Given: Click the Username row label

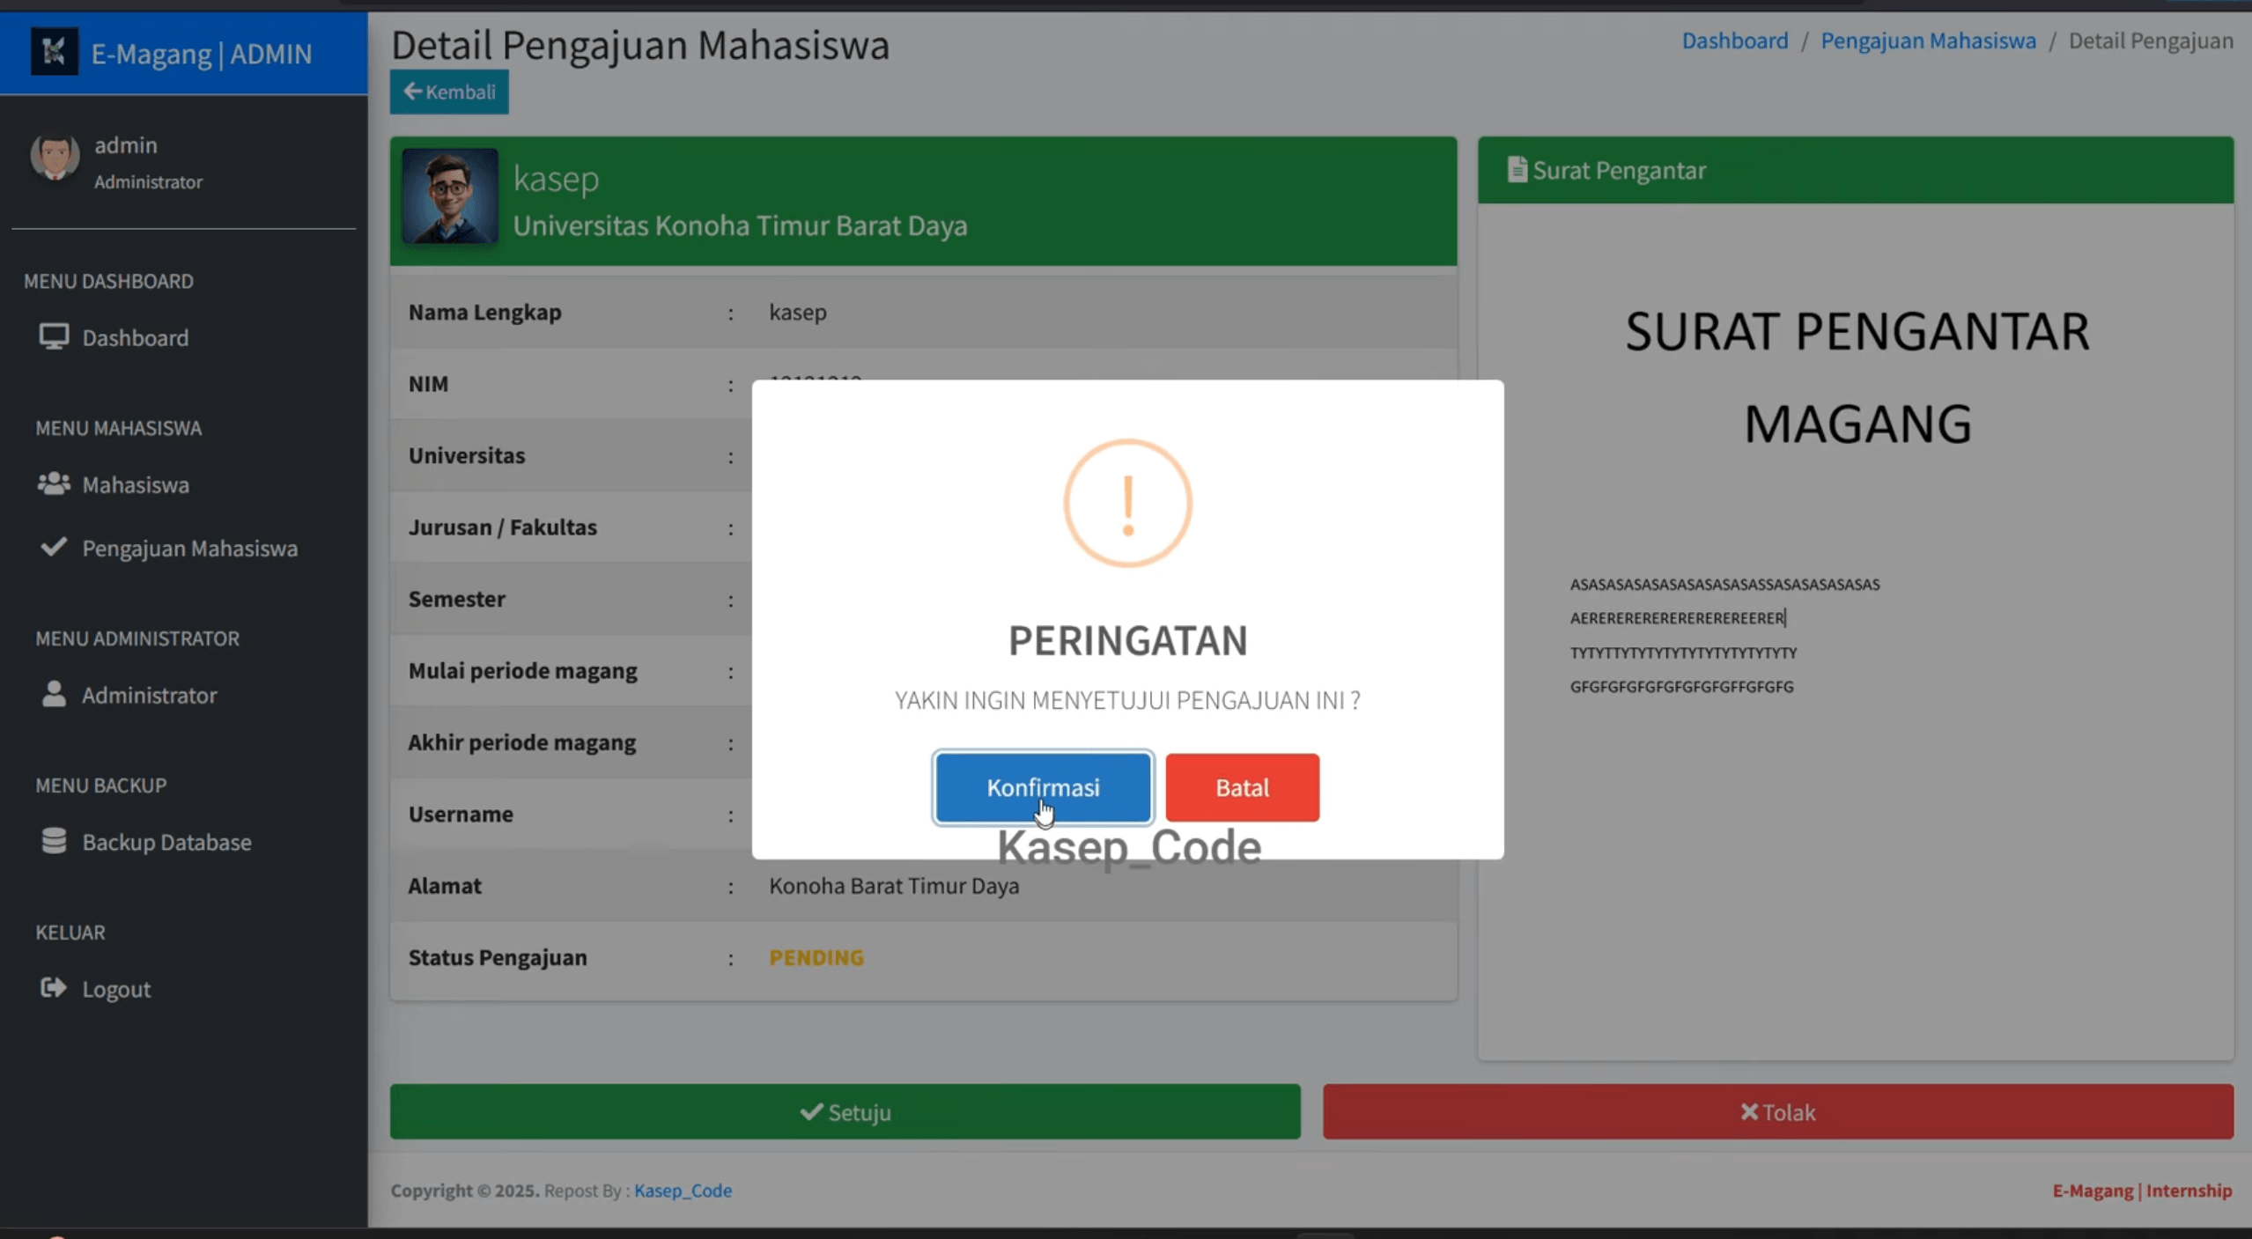Looking at the screenshot, I should click(461, 814).
